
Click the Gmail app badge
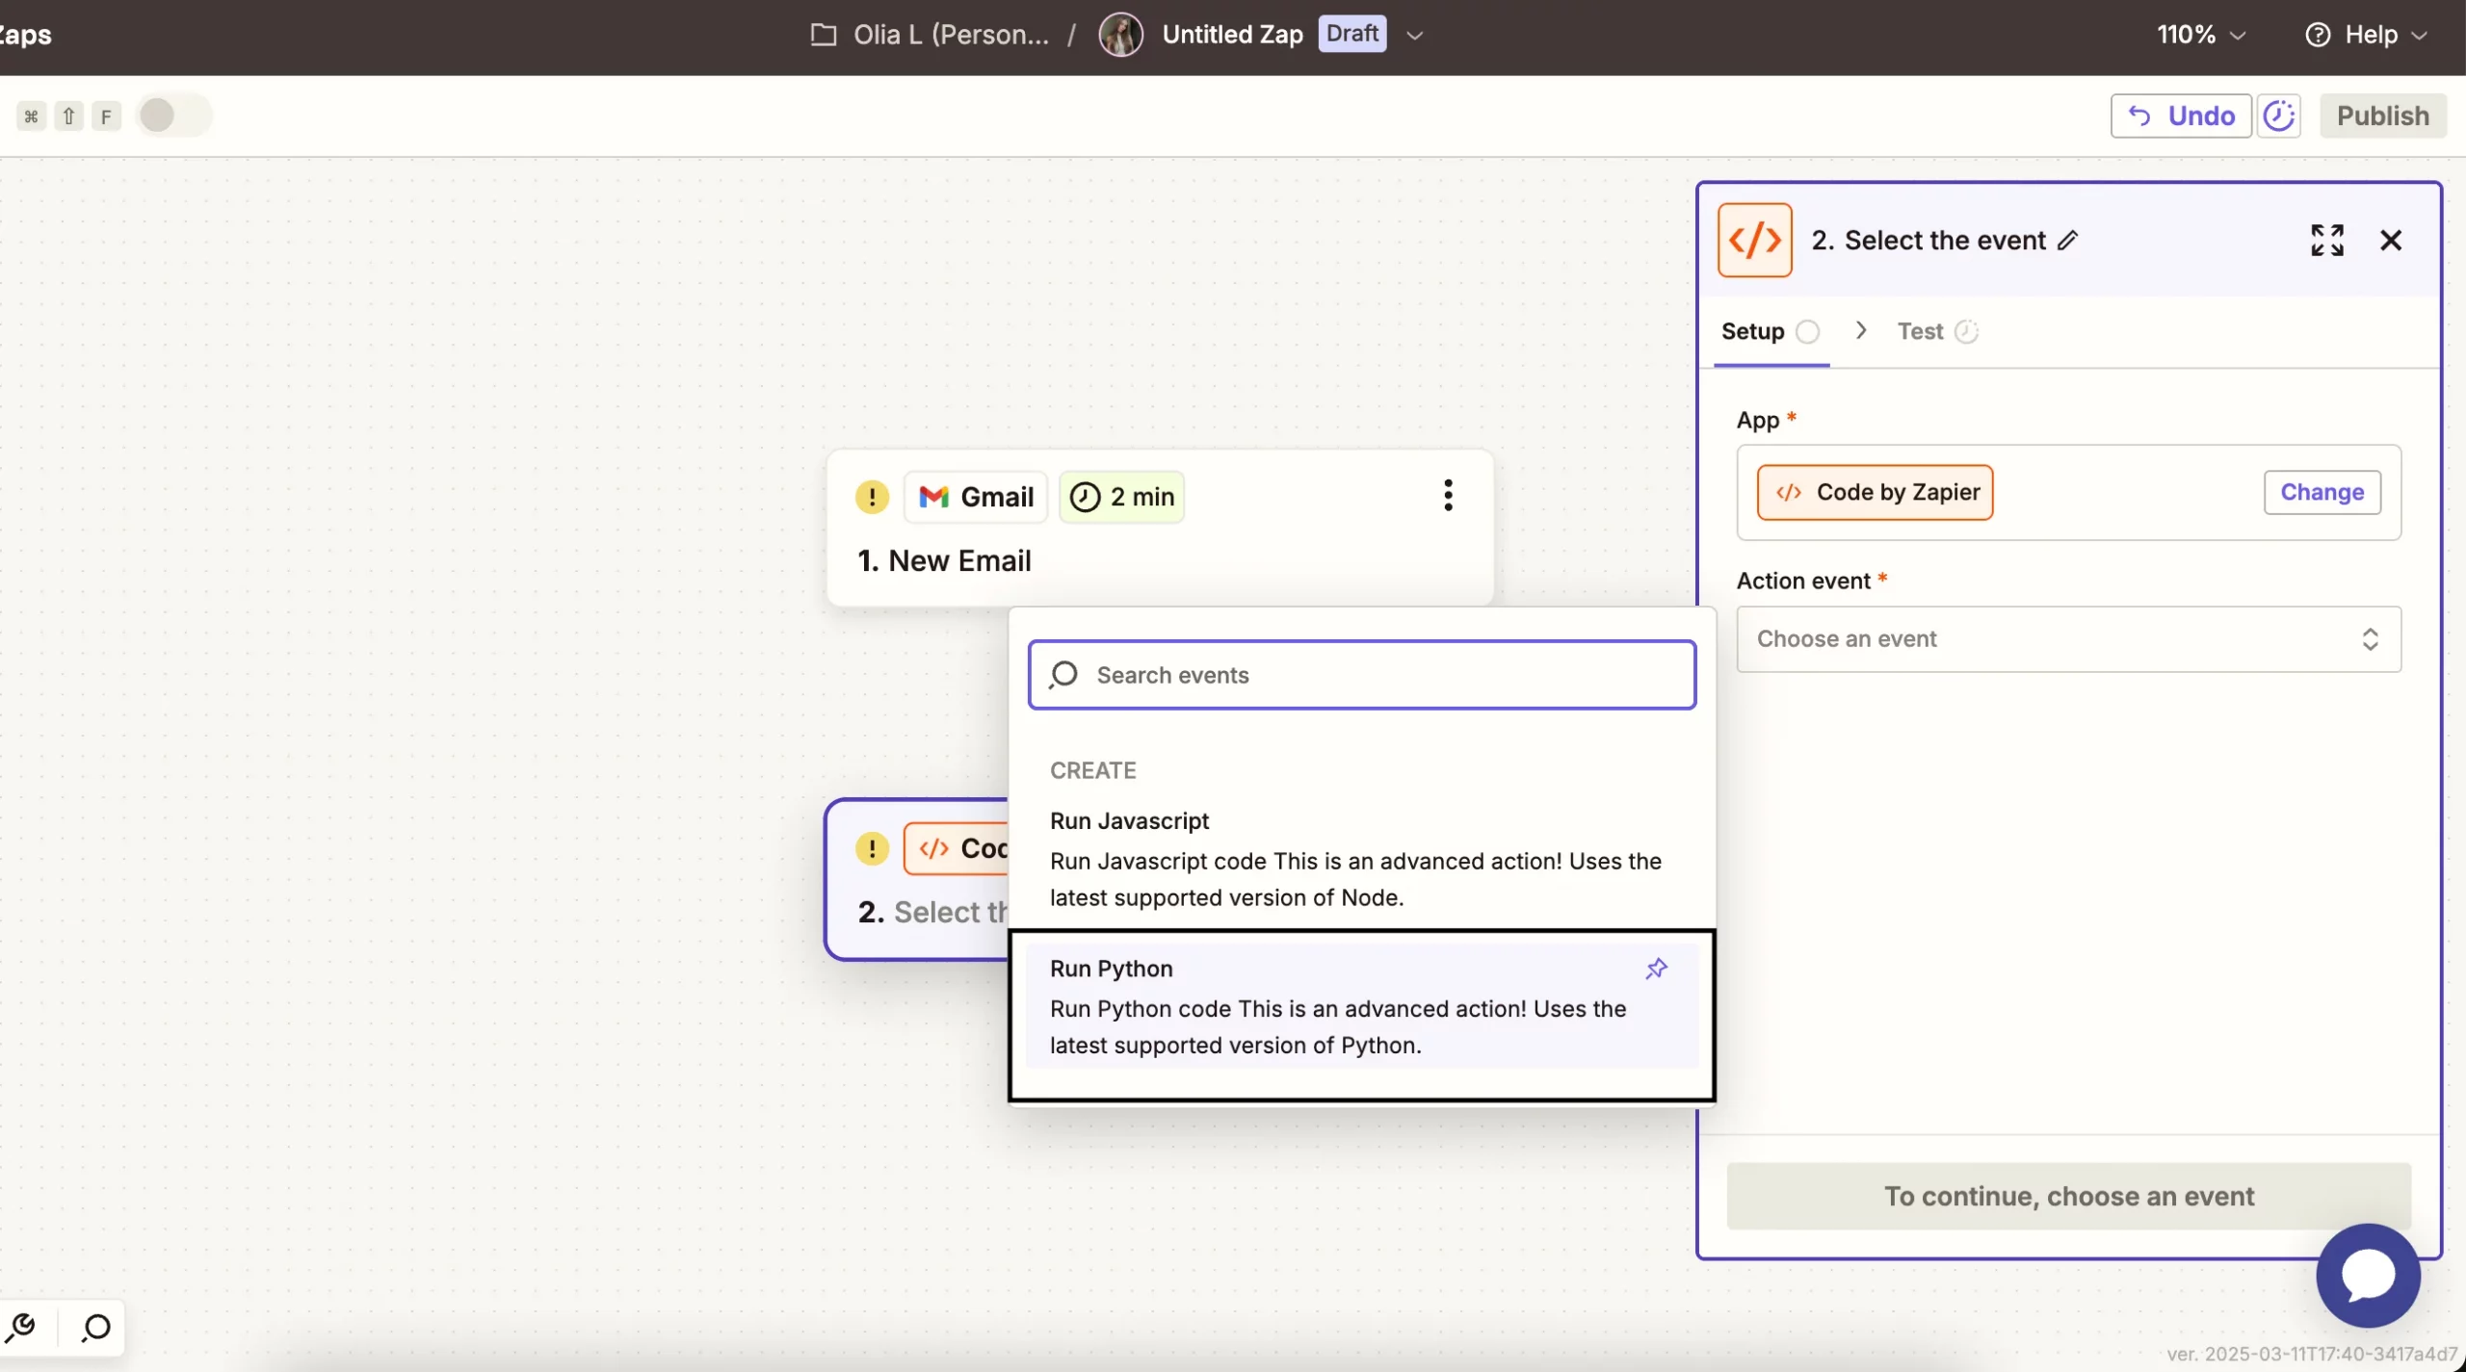pyautogui.click(x=976, y=497)
